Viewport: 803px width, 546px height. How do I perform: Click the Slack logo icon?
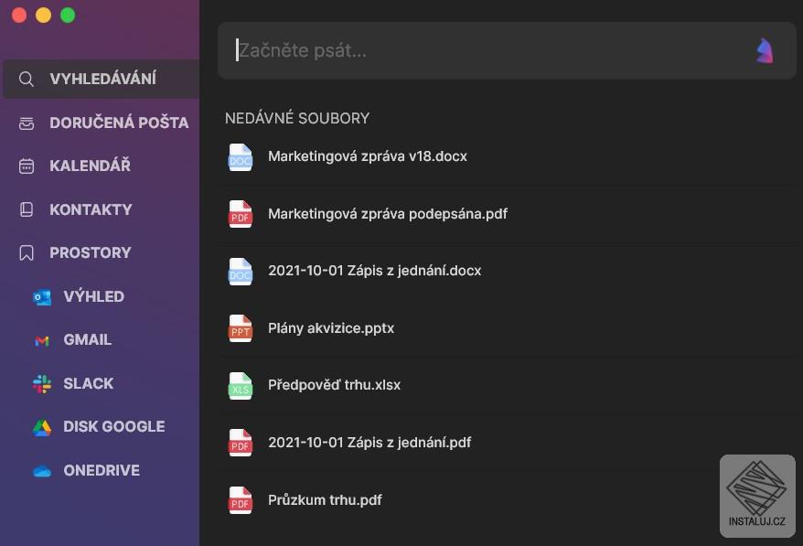(x=42, y=383)
